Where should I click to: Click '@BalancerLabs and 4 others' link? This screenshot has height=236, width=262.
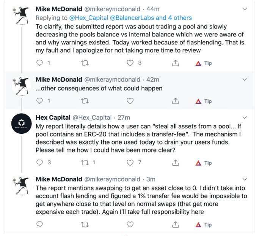click(151, 18)
